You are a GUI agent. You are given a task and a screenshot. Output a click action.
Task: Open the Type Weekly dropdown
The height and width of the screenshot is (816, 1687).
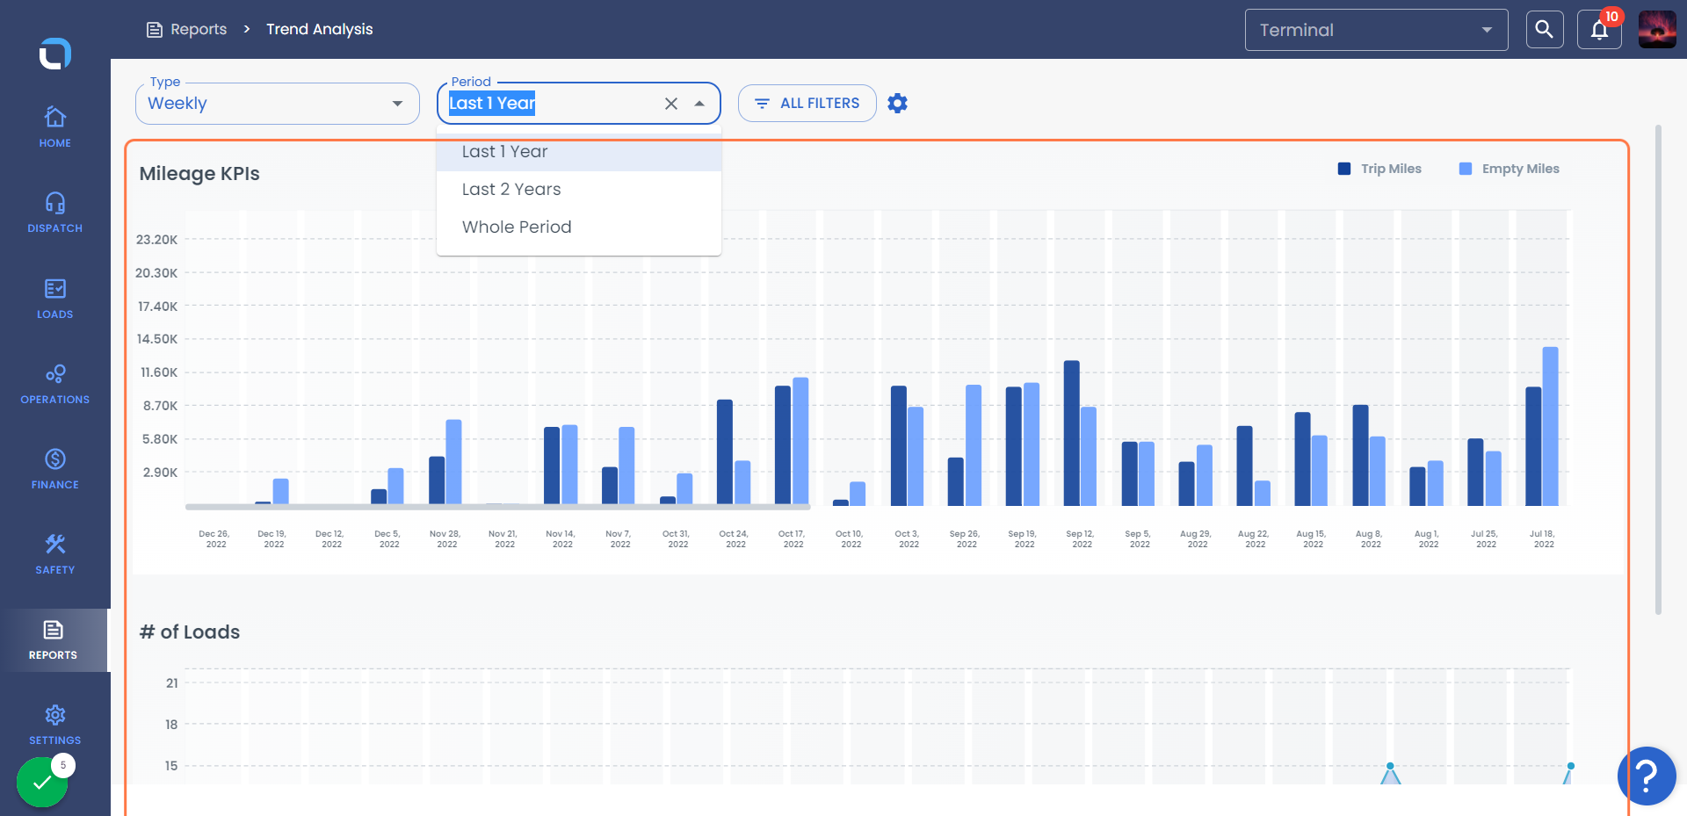pyautogui.click(x=278, y=104)
